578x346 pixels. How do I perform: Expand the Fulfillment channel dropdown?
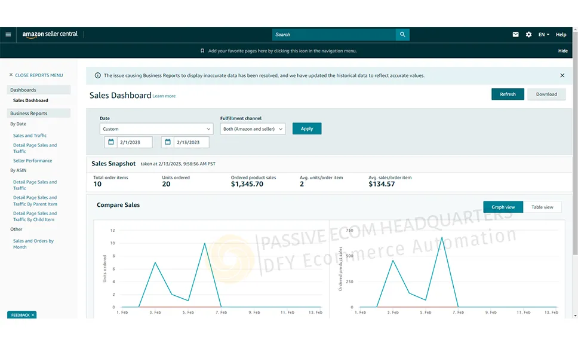(253, 129)
